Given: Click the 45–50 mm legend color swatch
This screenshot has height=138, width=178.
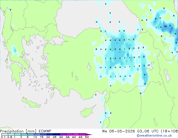Looking at the screenshot, I should pyautogui.click(x=83, y=134).
